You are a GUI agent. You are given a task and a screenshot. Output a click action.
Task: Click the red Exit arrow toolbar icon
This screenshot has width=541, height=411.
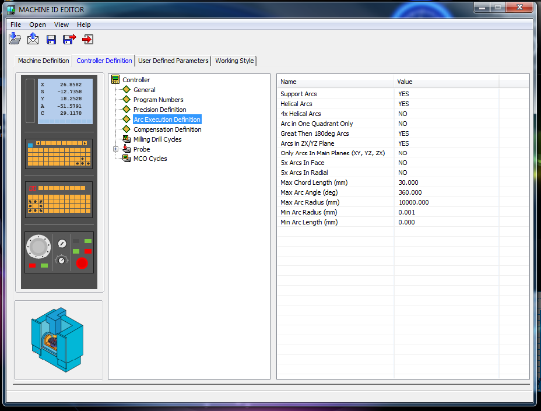click(x=87, y=39)
